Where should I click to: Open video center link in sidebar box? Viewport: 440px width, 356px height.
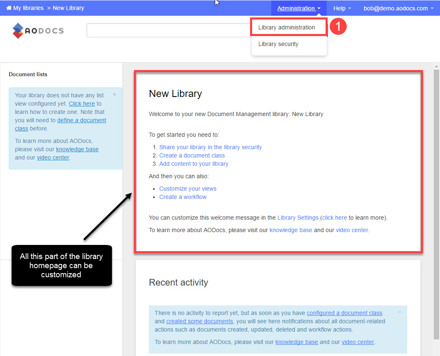point(53,157)
